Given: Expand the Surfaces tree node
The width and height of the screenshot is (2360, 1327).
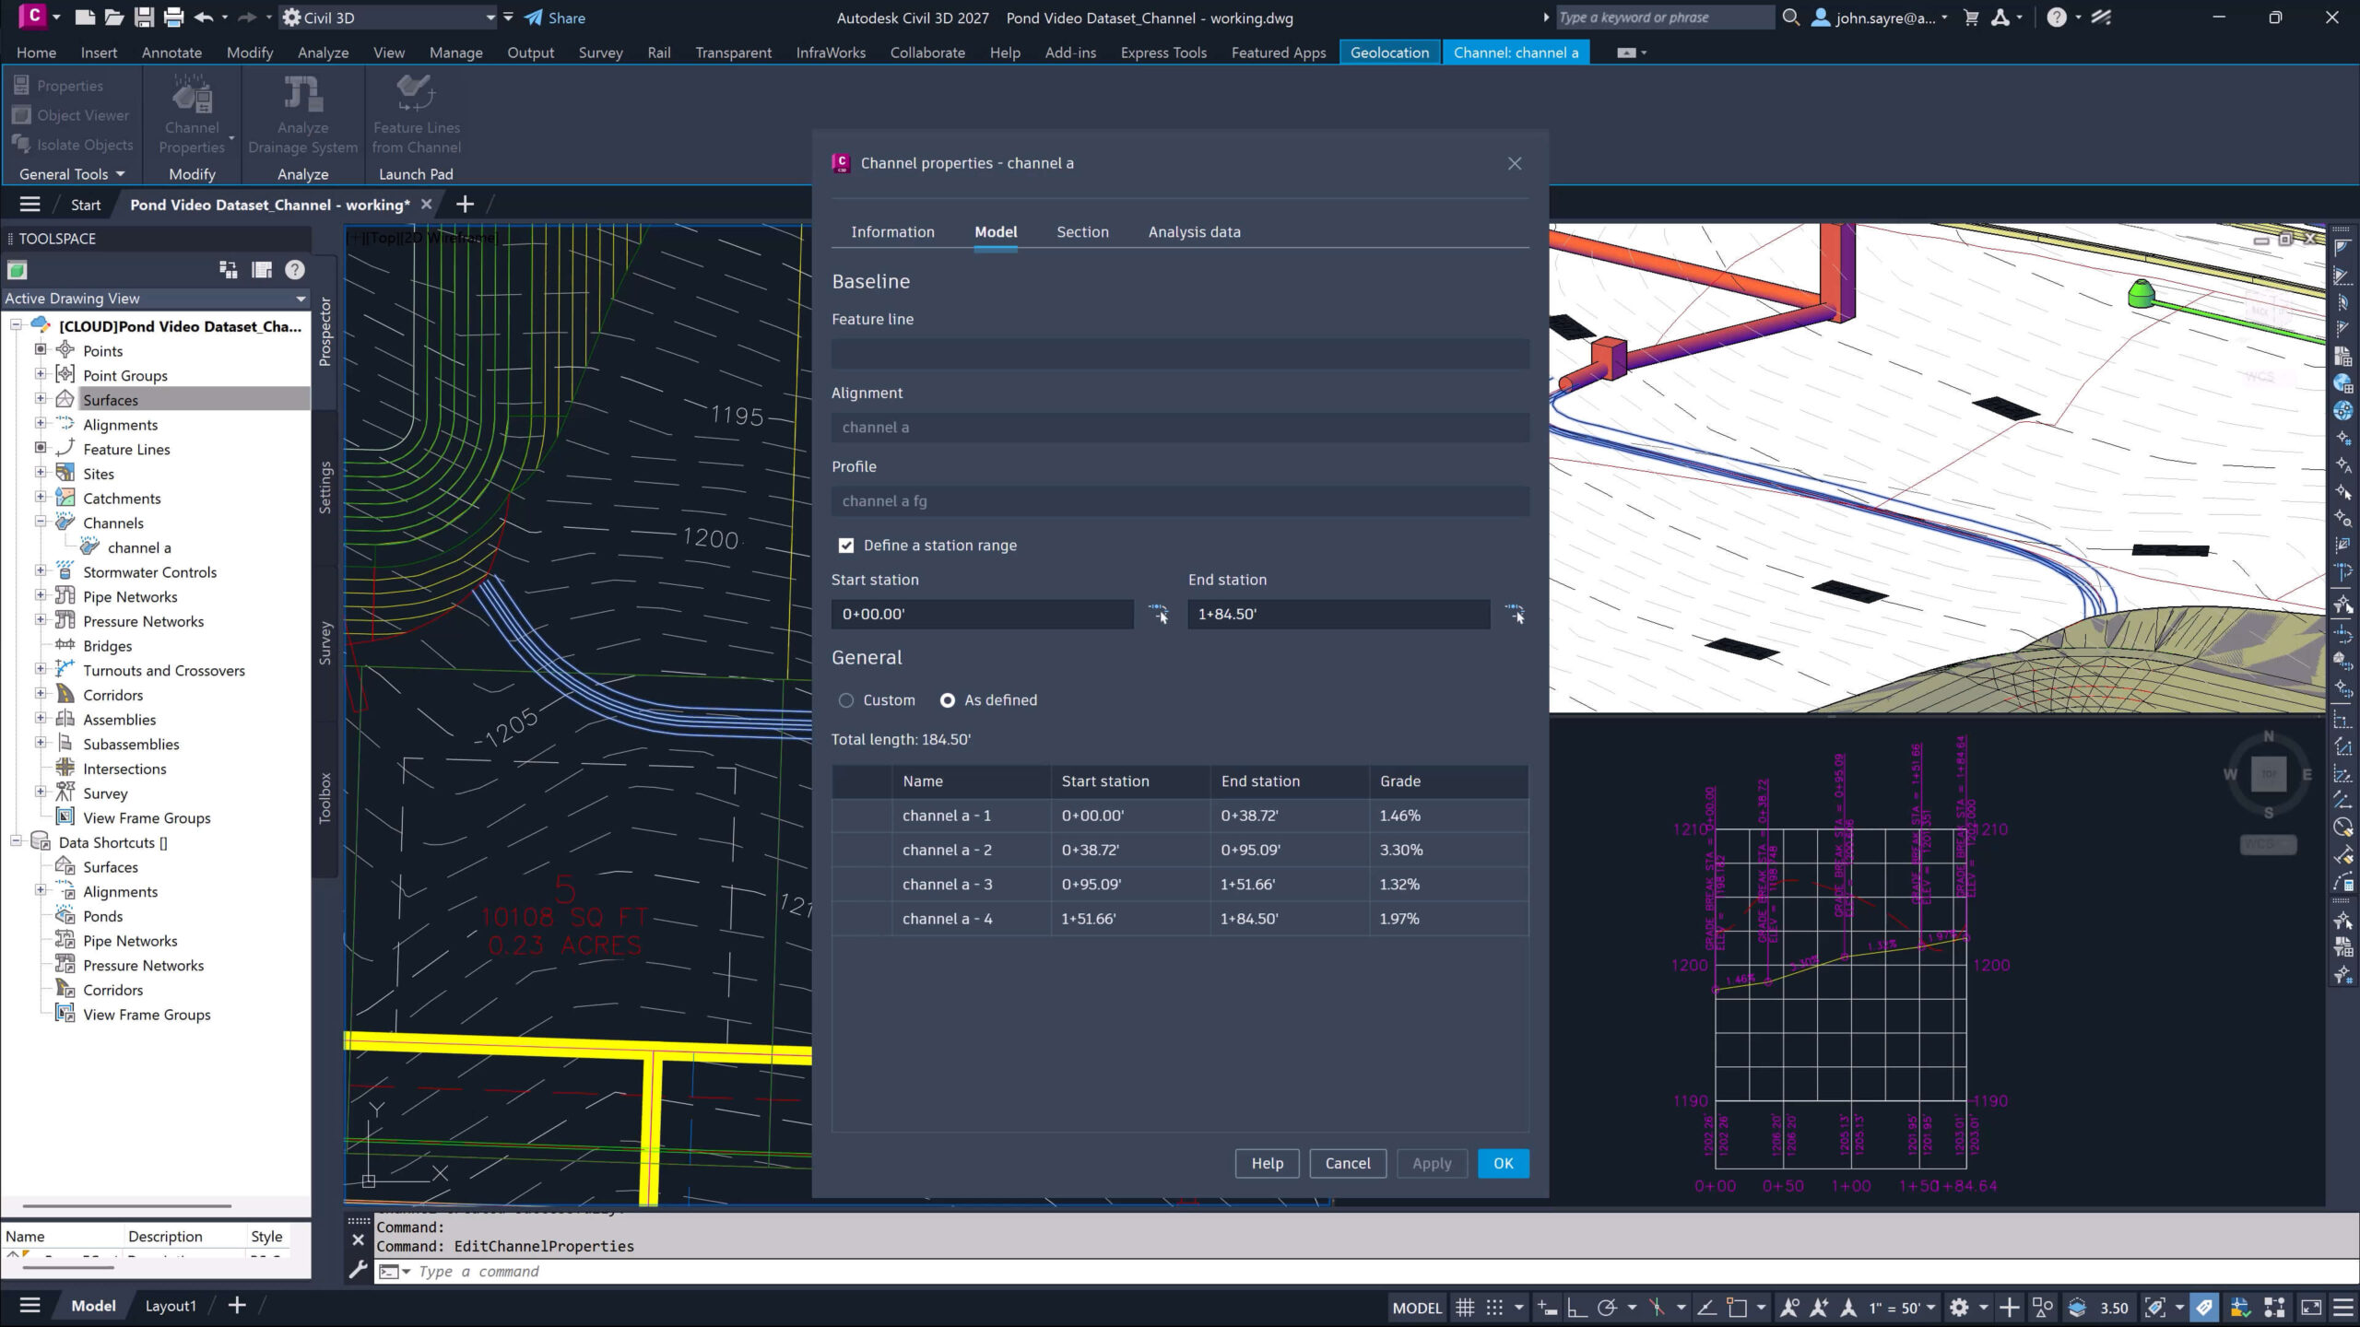Looking at the screenshot, I should pos(41,399).
